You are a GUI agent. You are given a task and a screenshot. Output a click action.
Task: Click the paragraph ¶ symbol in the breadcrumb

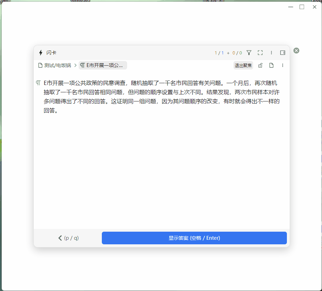[82, 65]
